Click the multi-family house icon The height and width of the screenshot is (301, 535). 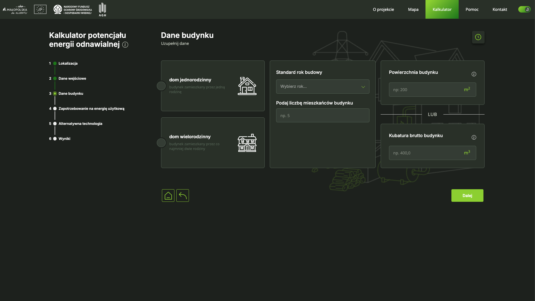click(x=247, y=143)
